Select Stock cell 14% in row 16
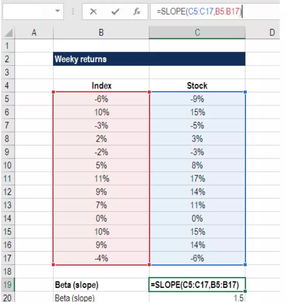The image size is (286, 302). (x=197, y=245)
